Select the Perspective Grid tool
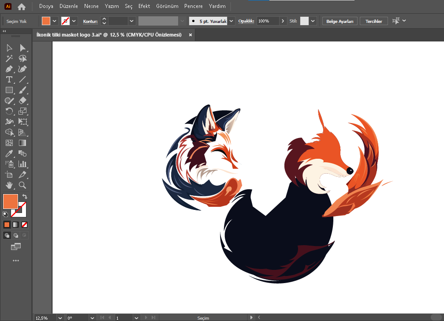444x321 pixels. [22, 132]
